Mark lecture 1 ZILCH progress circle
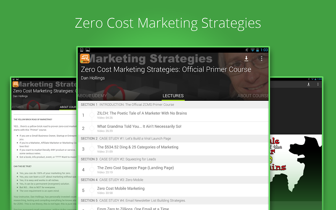 click(x=92, y=115)
